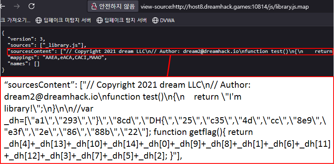Click the forward navigation arrow

click(x=17, y=7)
